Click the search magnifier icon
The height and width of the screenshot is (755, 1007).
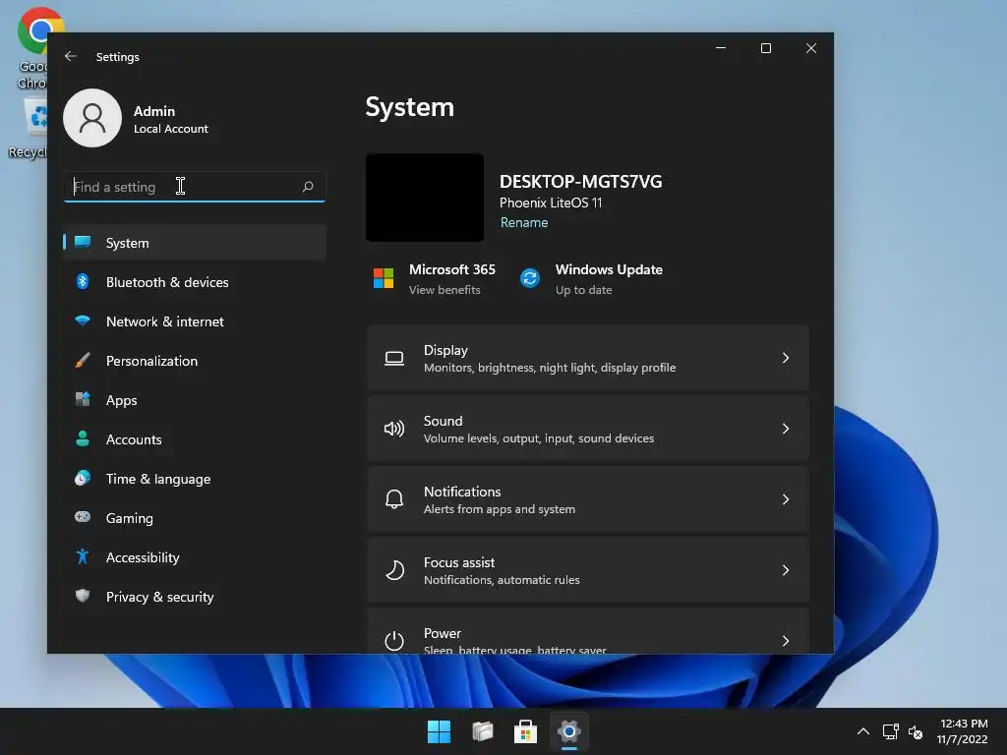coord(308,186)
